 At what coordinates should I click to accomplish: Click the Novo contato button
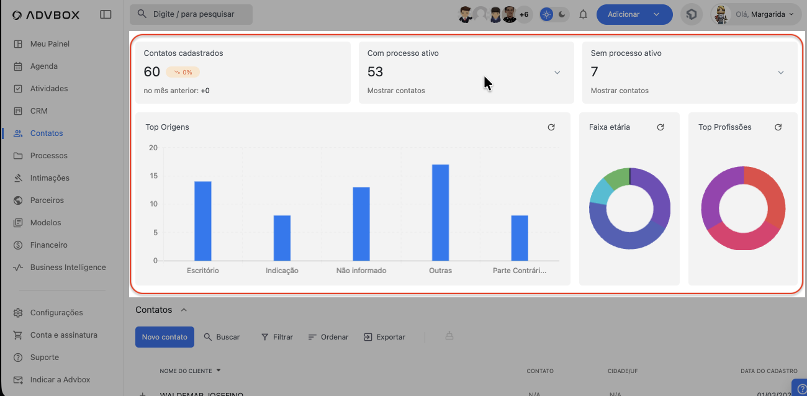[165, 337]
